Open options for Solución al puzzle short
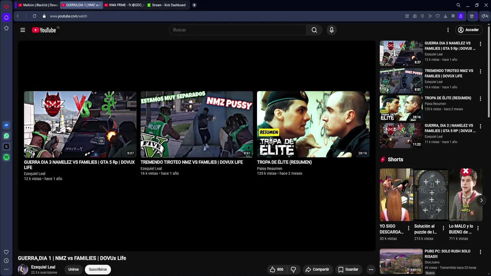Image resolution: width=491 pixels, height=276 pixels. (443, 228)
